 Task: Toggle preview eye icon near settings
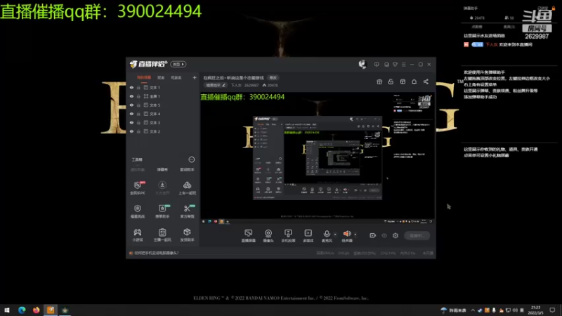coord(384,235)
